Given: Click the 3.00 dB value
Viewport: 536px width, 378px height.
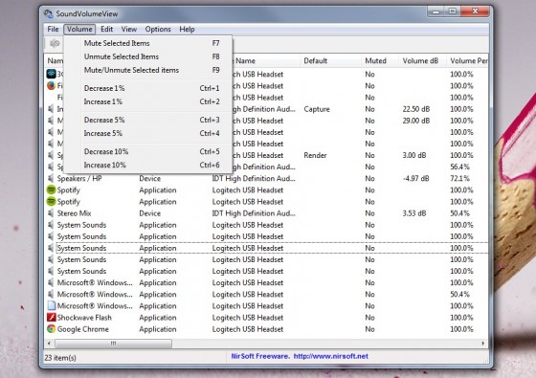Looking at the screenshot, I should pyautogui.click(x=414, y=155).
